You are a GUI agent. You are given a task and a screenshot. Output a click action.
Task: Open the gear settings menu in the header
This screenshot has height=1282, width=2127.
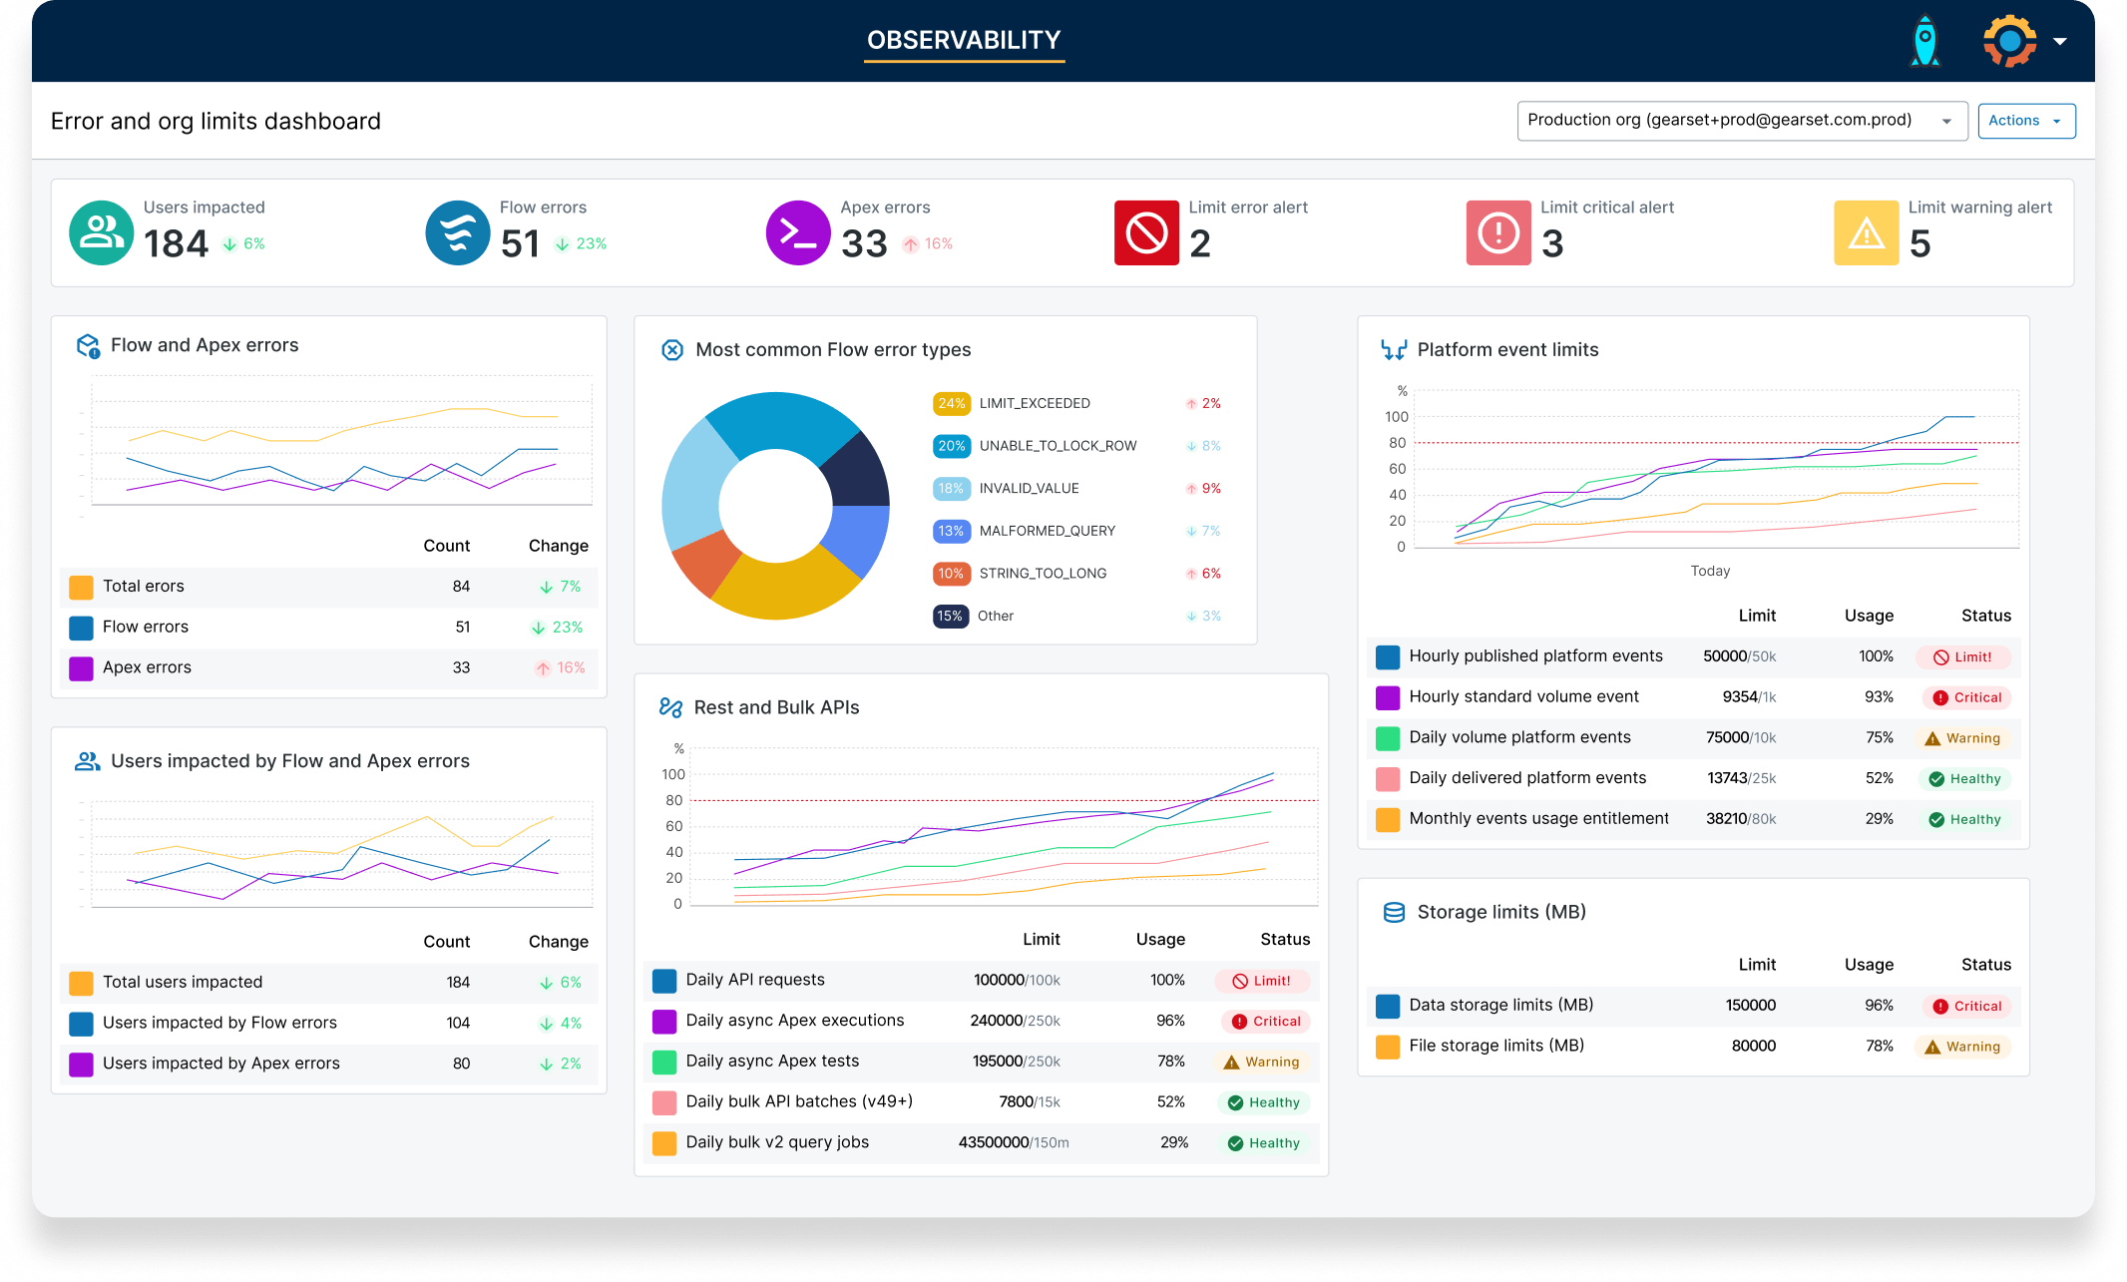tap(2007, 41)
